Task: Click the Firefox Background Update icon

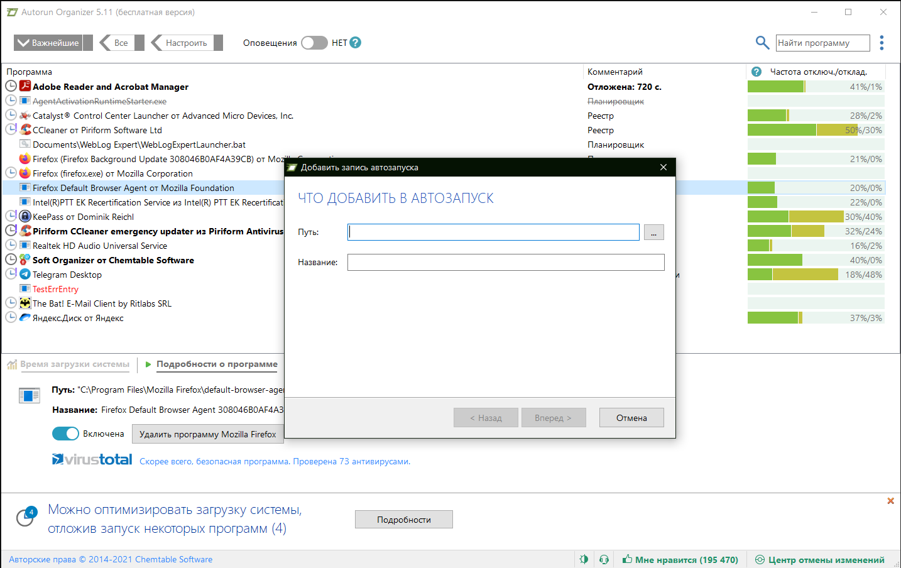Action: point(25,158)
